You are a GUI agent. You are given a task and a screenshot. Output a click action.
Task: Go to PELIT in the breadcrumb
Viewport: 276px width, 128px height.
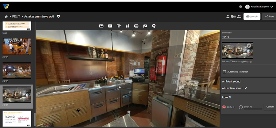pyautogui.click(x=17, y=17)
